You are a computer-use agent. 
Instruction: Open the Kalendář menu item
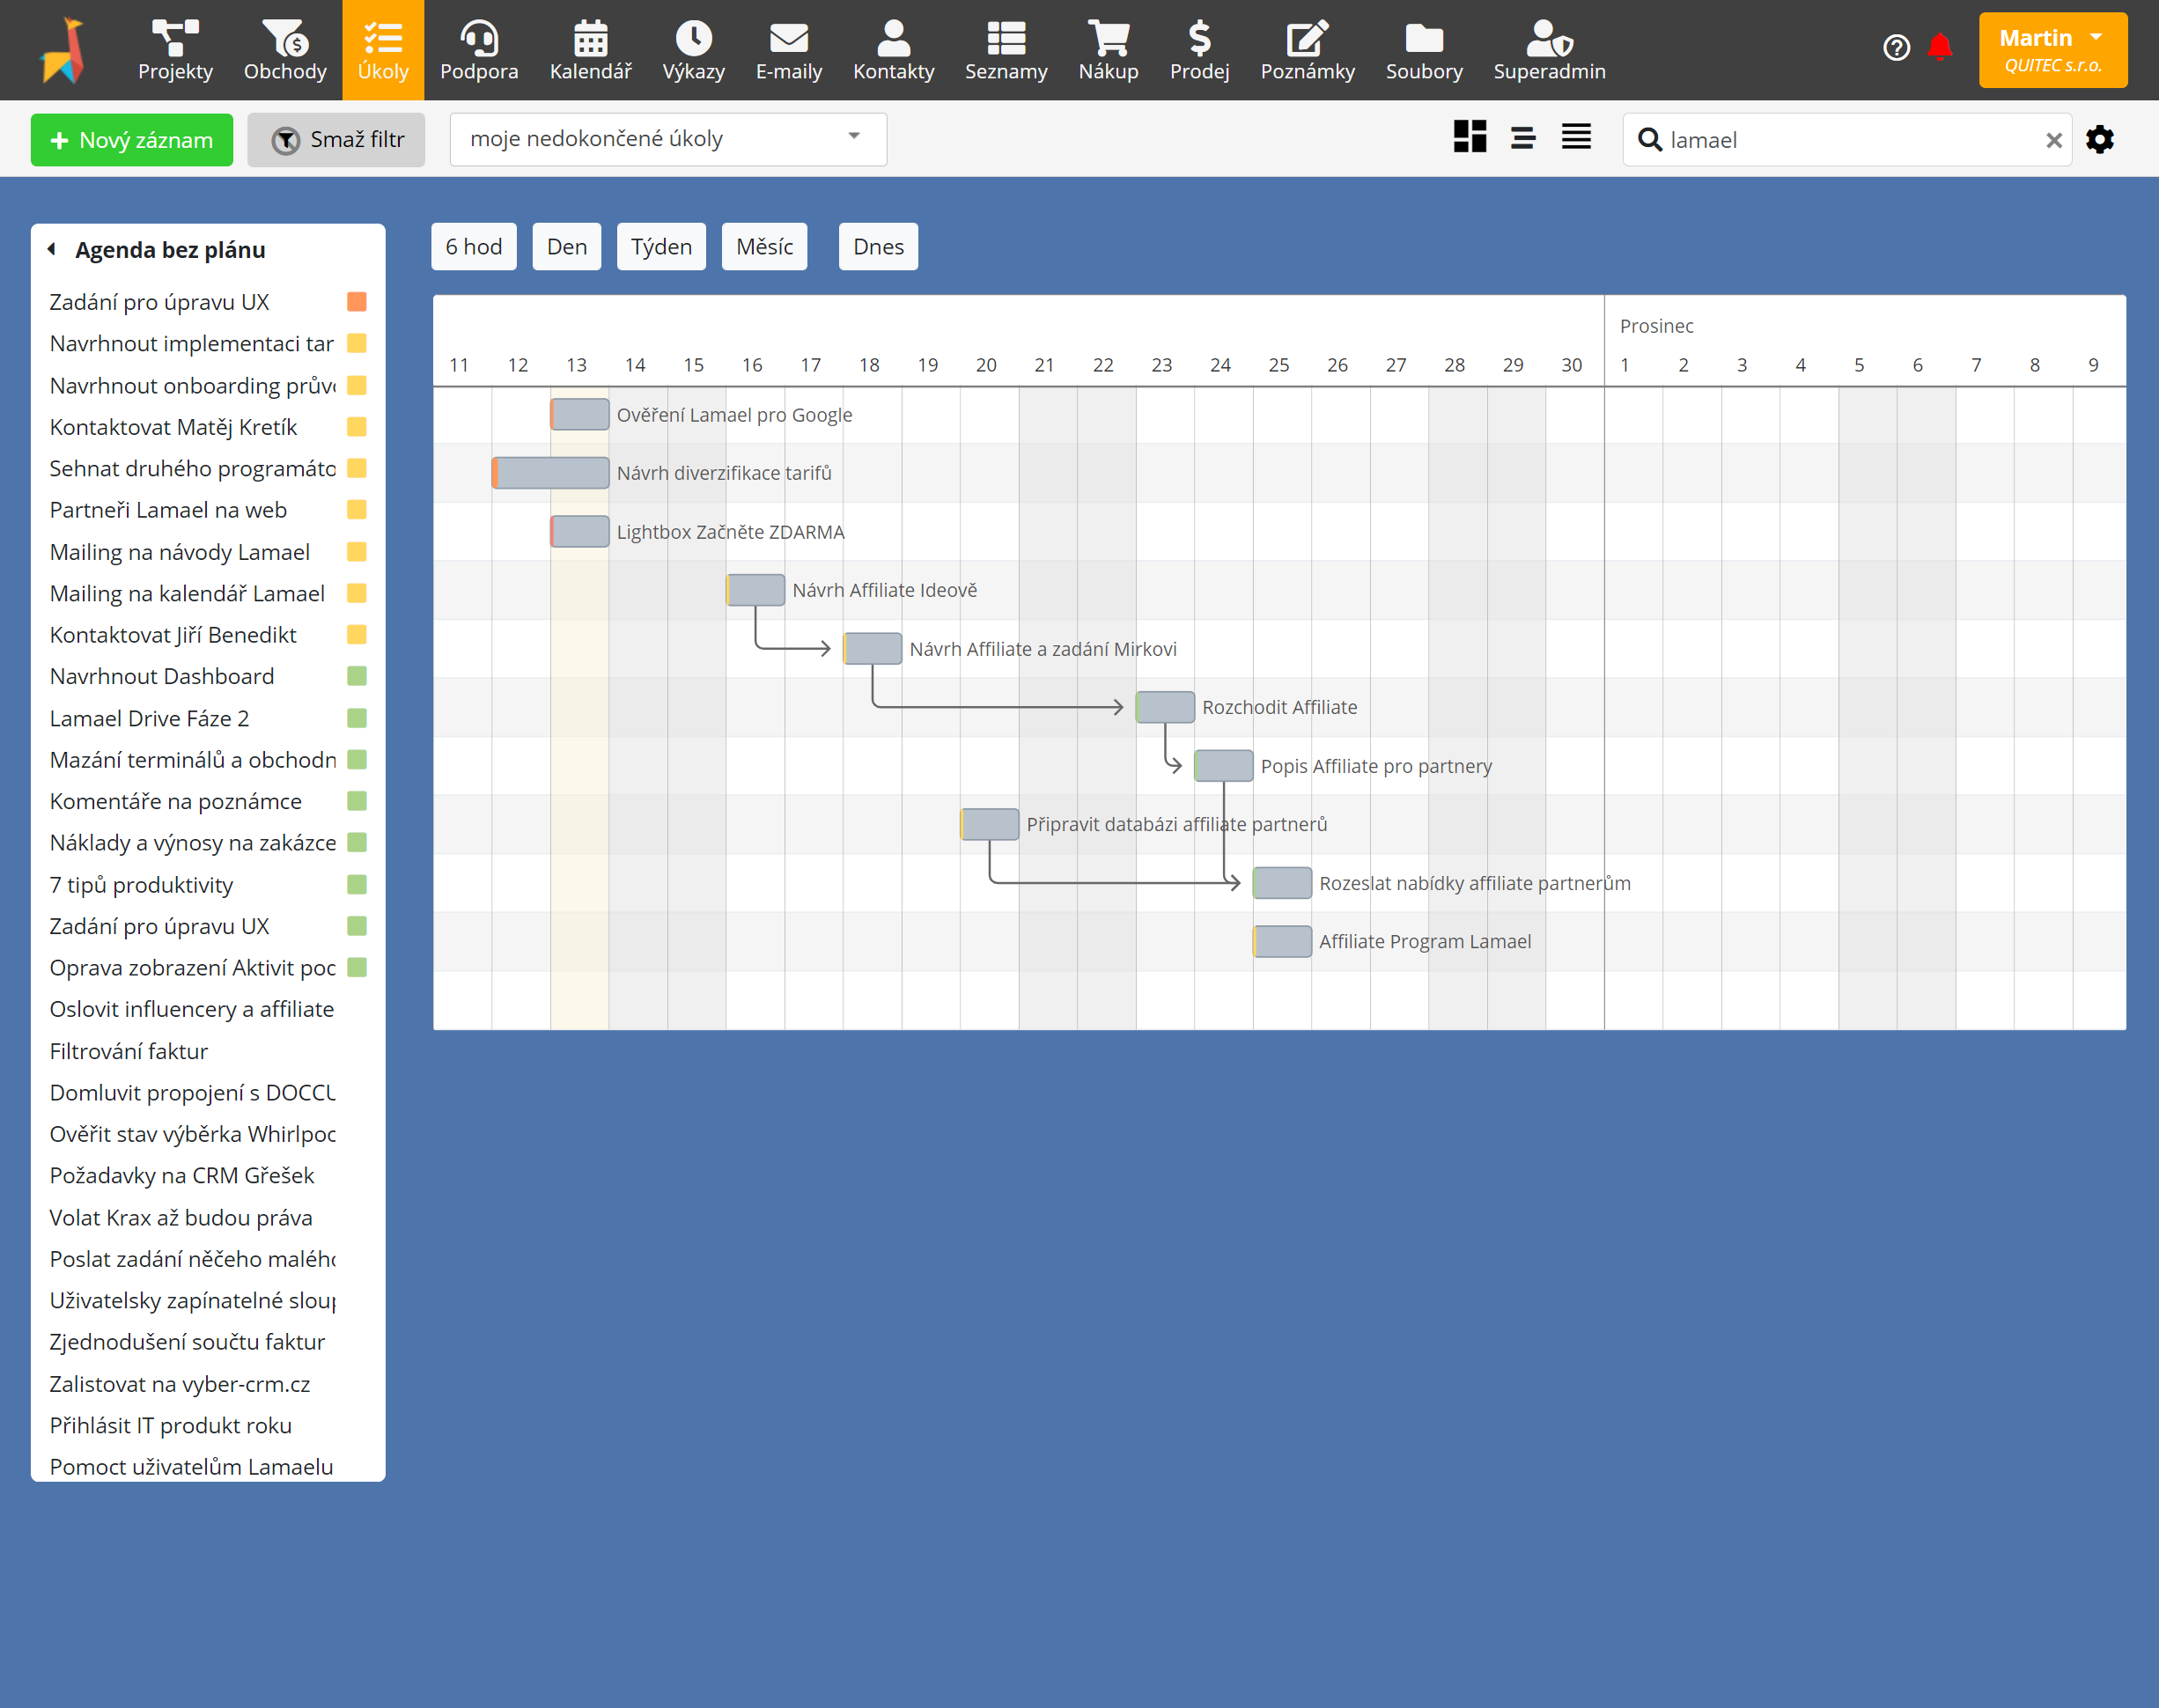(x=590, y=50)
